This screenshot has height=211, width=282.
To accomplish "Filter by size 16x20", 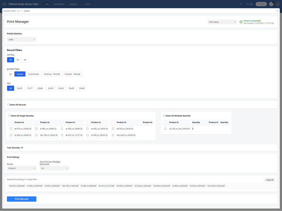I will pos(19,88).
